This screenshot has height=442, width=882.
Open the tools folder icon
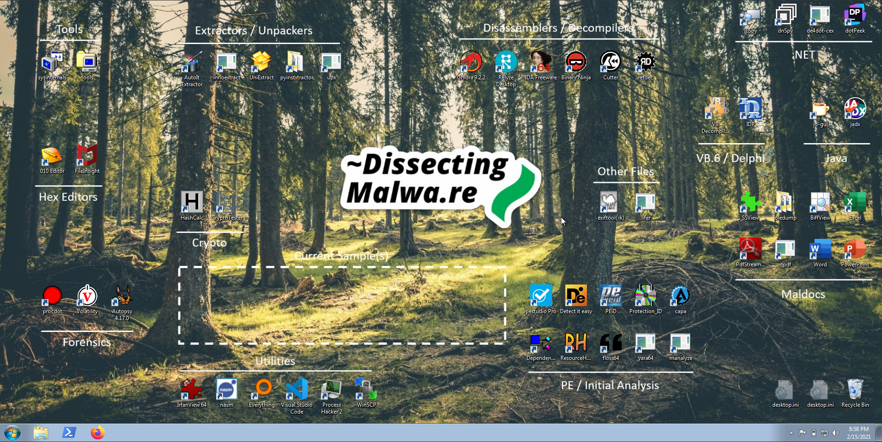click(x=87, y=66)
